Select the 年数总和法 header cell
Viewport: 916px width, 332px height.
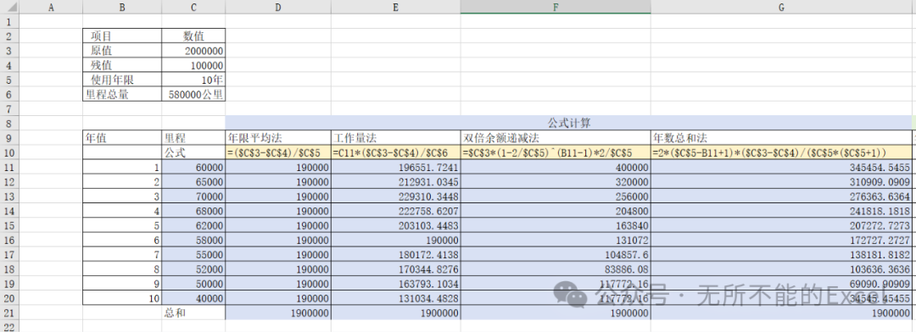(x=781, y=138)
